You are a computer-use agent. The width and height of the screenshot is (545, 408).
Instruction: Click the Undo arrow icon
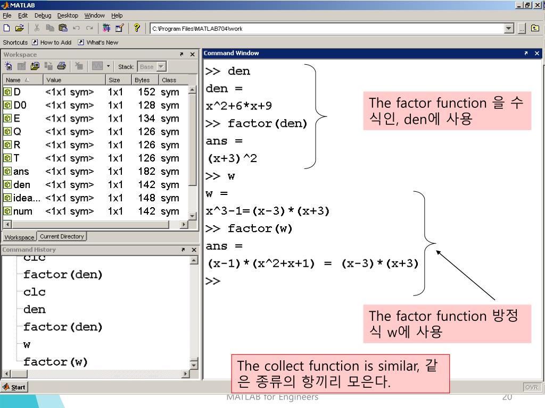click(x=76, y=28)
